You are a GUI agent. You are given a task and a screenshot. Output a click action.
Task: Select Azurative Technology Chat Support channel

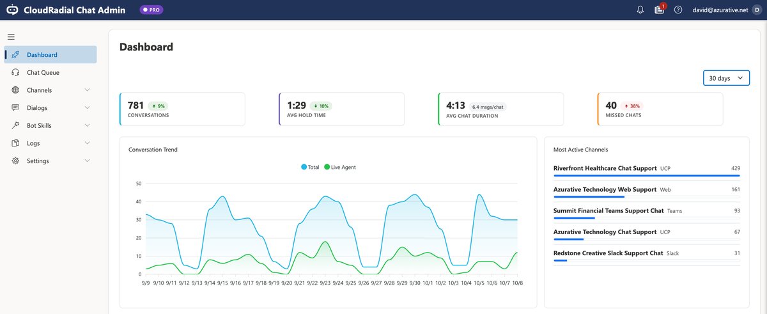605,232
